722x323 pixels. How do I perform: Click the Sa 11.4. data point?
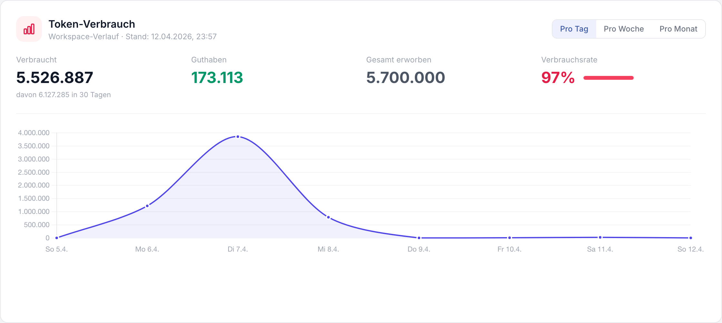pyautogui.click(x=600, y=237)
